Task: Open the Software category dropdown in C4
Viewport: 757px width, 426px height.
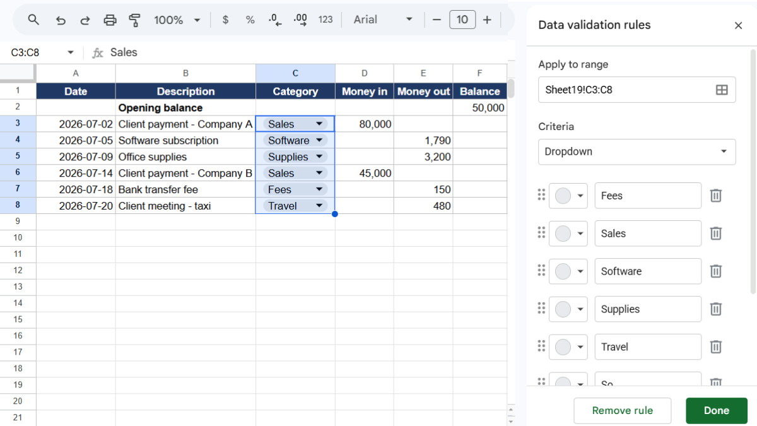Action: tap(319, 140)
